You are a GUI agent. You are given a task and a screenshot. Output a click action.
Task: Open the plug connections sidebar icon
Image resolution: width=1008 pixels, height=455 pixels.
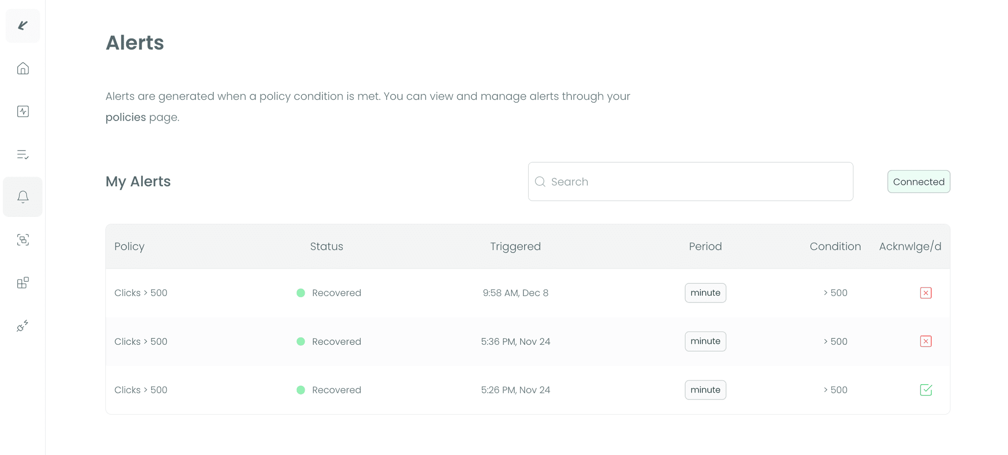[23, 326]
